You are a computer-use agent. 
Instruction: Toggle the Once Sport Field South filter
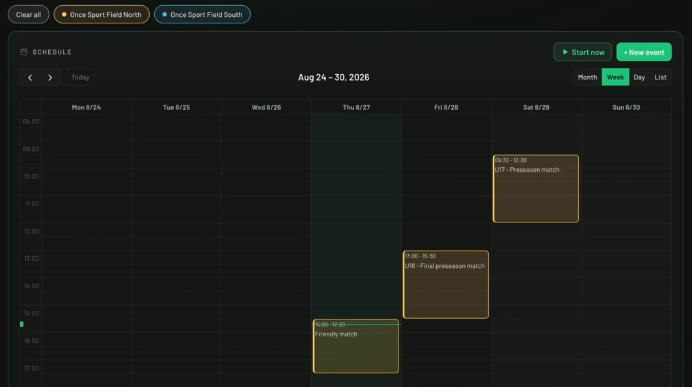click(x=202, y=14)
